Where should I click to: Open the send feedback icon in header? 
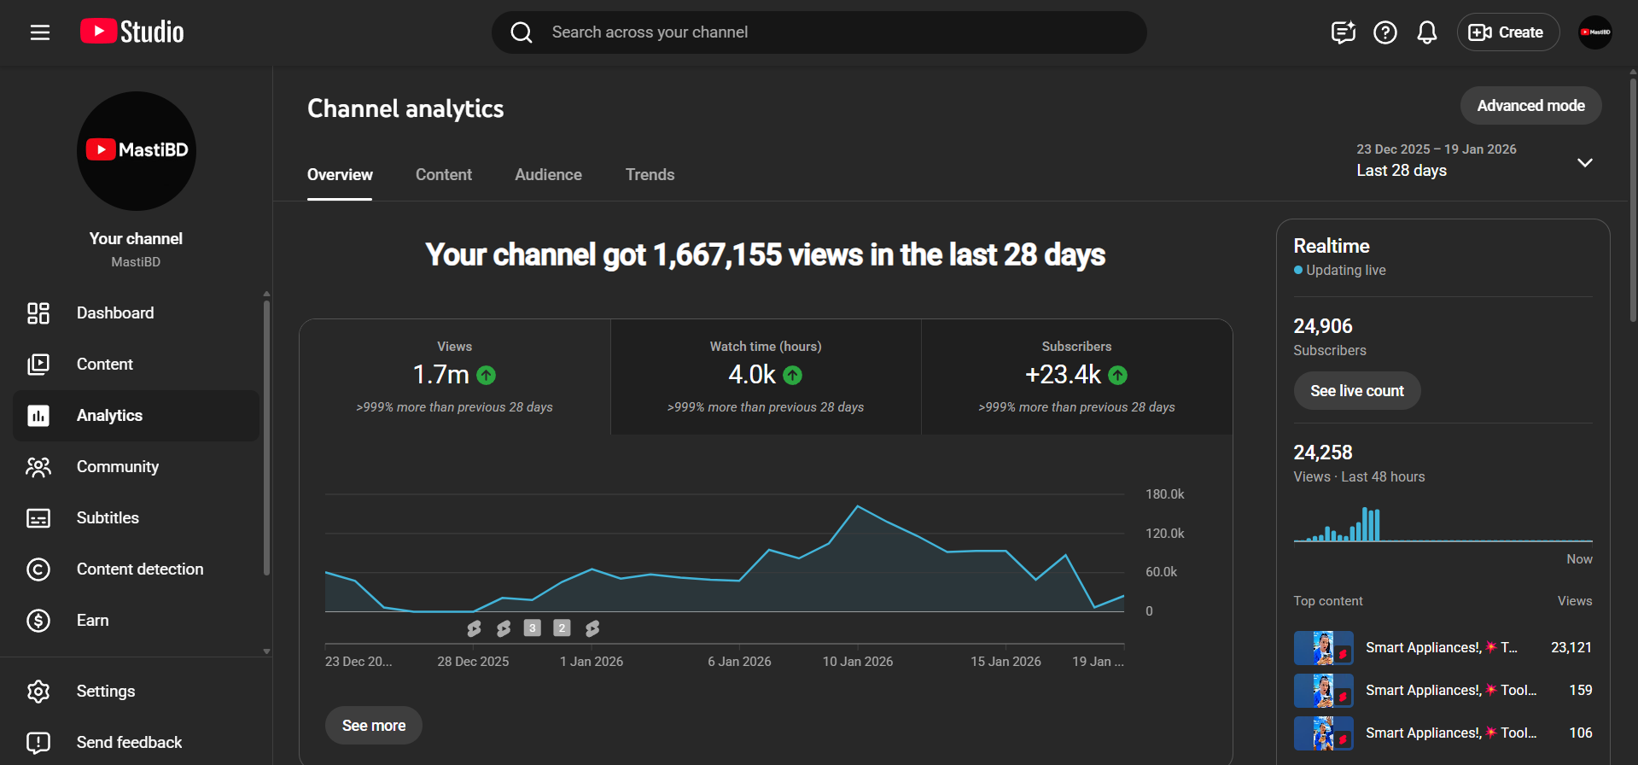[1343, 32]
